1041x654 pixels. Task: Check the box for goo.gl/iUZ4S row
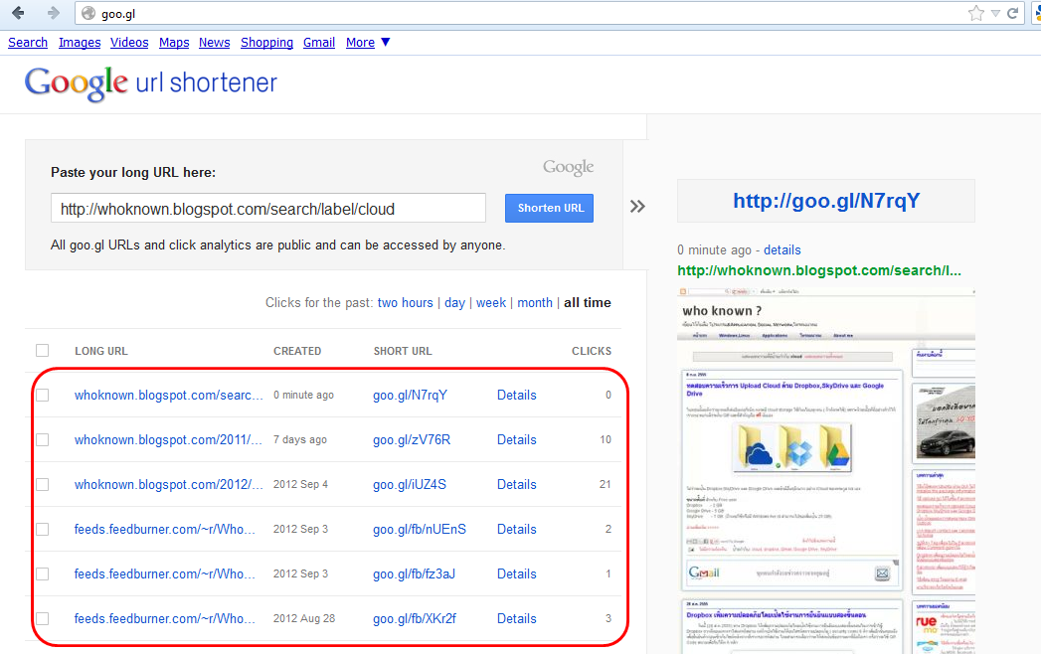click(43, 485)
